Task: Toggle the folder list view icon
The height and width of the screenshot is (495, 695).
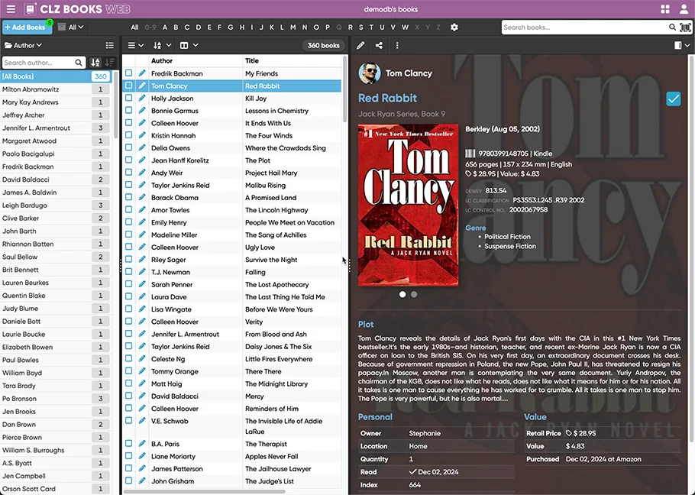Action: 109,45
